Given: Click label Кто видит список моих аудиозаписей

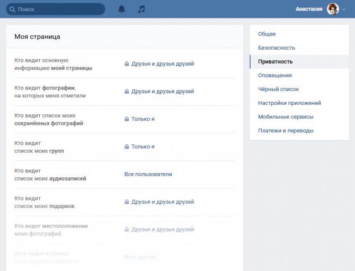Looking at the screenshot, I should (x=50, y=175).
